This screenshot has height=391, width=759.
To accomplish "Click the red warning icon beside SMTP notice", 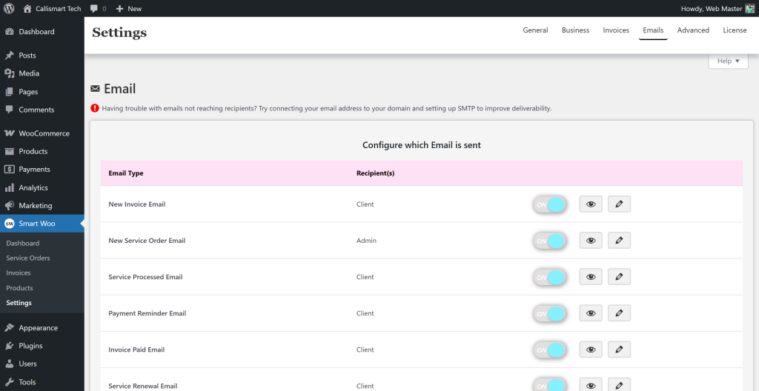I will (x=95, y=108).
